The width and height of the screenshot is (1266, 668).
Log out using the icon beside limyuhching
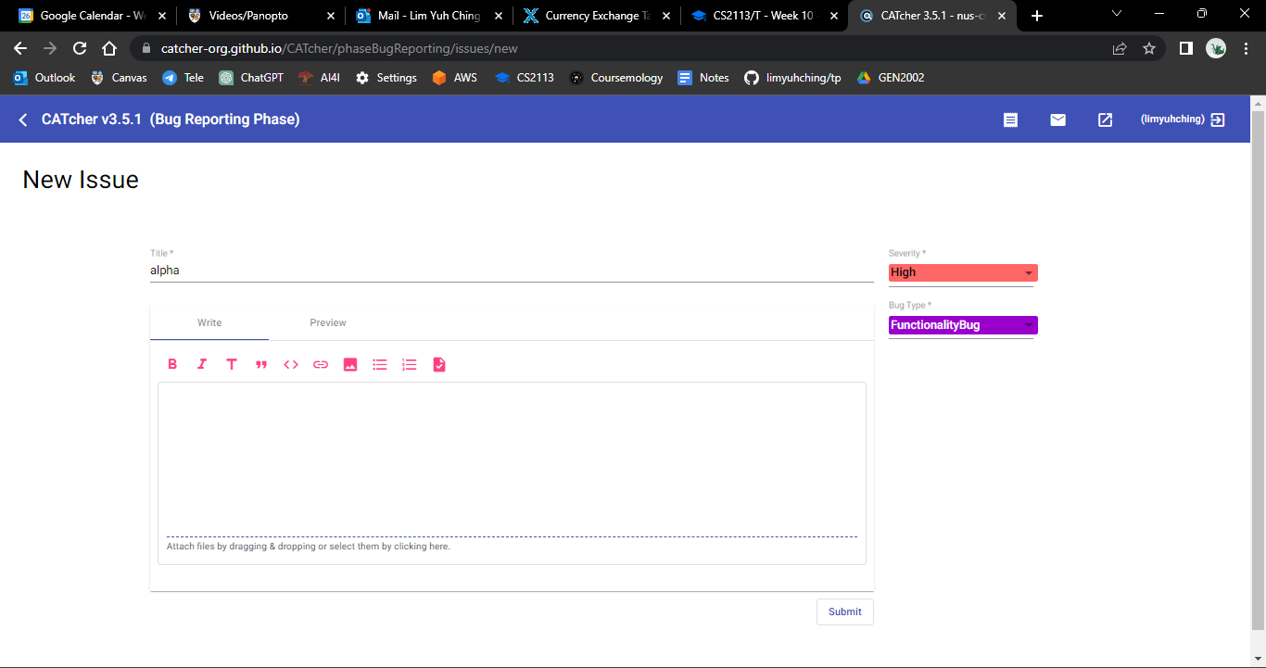click(x=1218, y=120)
